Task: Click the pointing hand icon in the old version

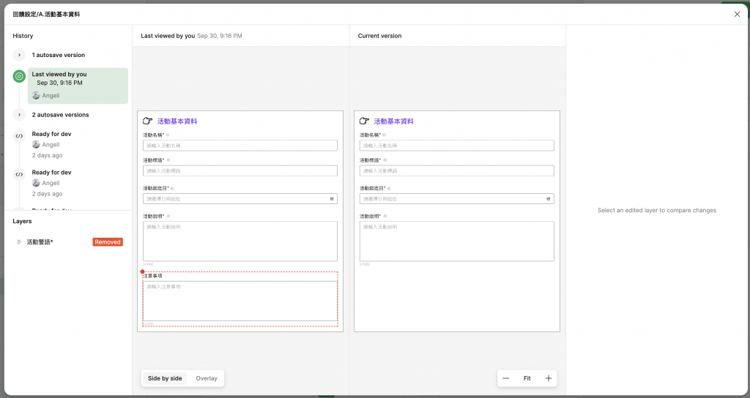Action: 148,121
